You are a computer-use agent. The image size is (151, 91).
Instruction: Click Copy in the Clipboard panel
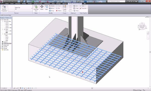[76, 8]
